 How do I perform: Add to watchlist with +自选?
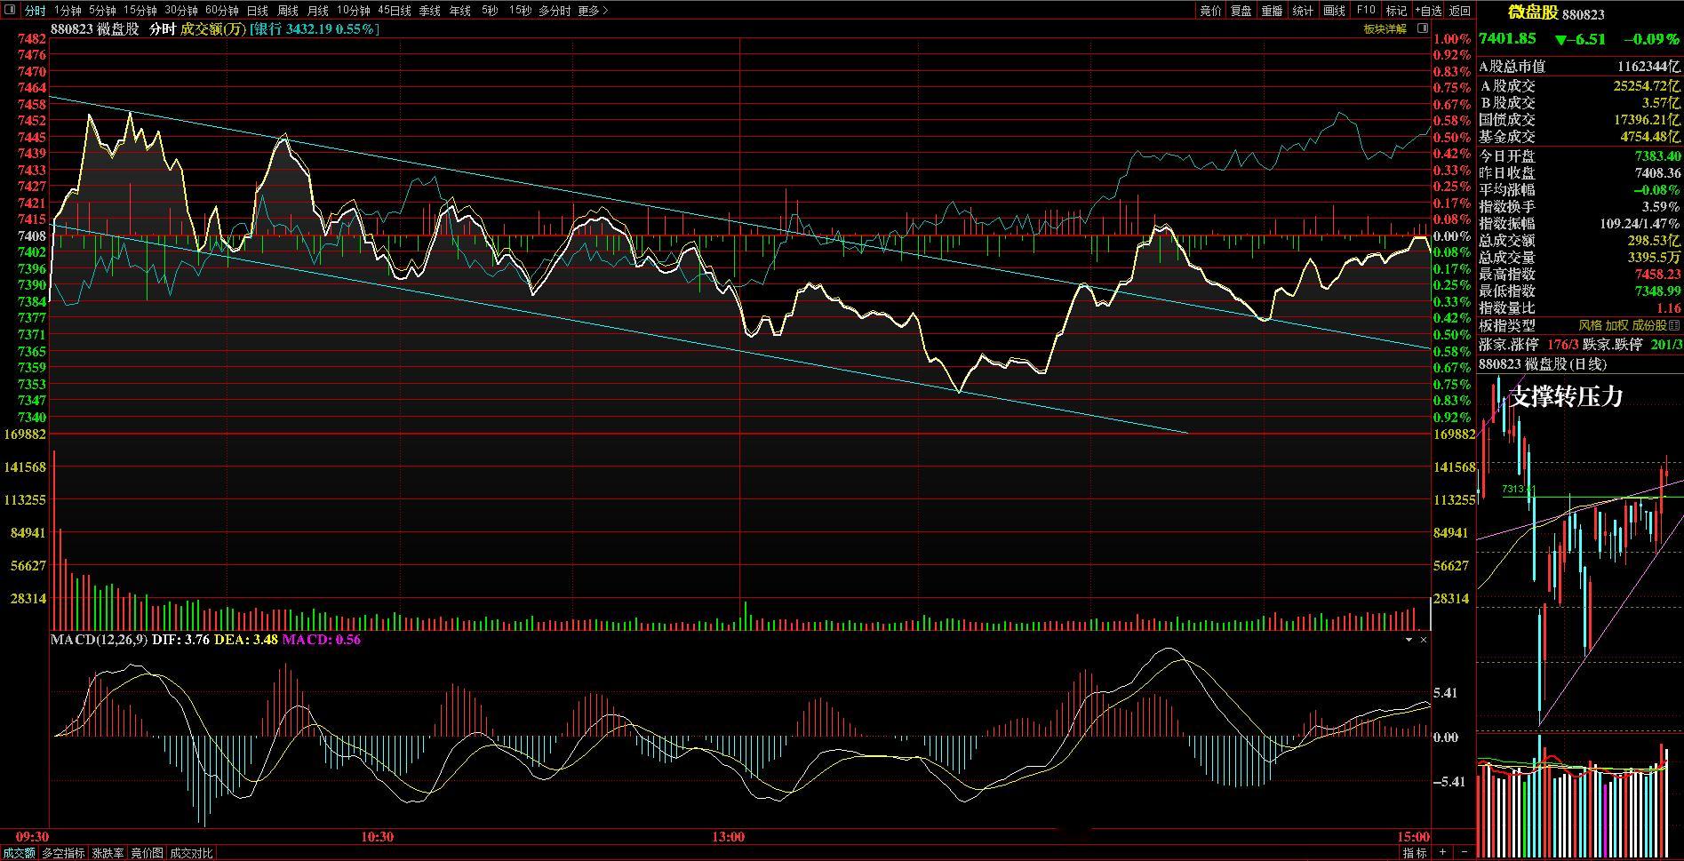tap(1429, 11)
